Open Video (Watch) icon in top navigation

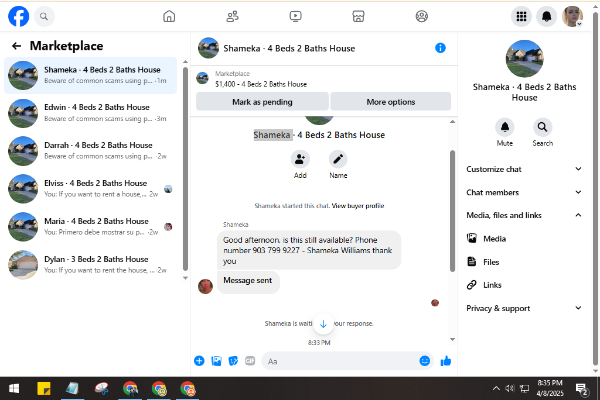click(295, 16)
